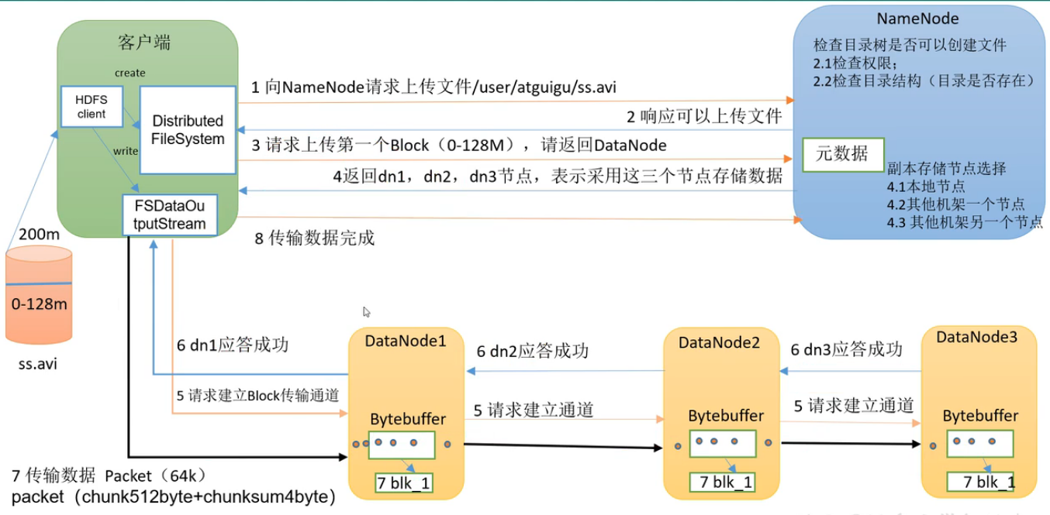Click the 7 blk_1 box in DataNode3
Image resolution: width=1050 pixels, height=515 pixels.
[980, 482]
